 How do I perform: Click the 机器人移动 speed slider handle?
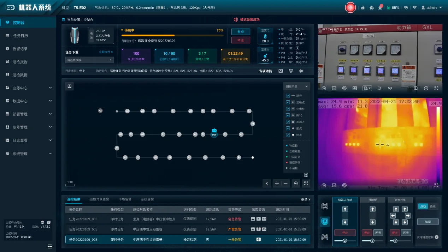(345, 241)
